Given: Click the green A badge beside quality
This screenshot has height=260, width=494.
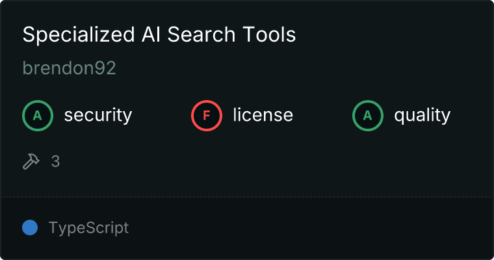Looking at the screenshot, I should [x=368, y=116].
